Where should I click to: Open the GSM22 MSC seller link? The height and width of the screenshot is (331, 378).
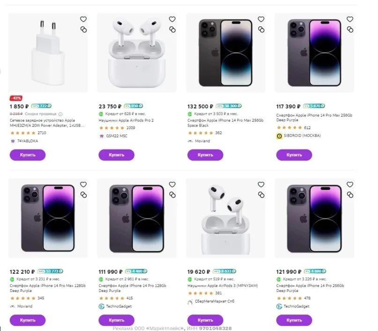117,136
